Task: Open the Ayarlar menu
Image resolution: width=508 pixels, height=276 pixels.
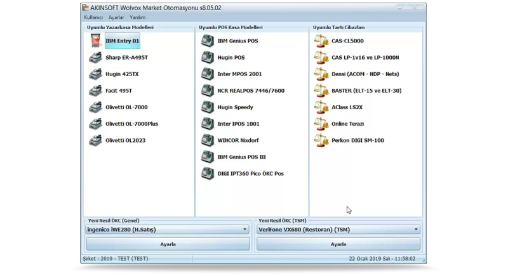Action: [x=116, y=18]
